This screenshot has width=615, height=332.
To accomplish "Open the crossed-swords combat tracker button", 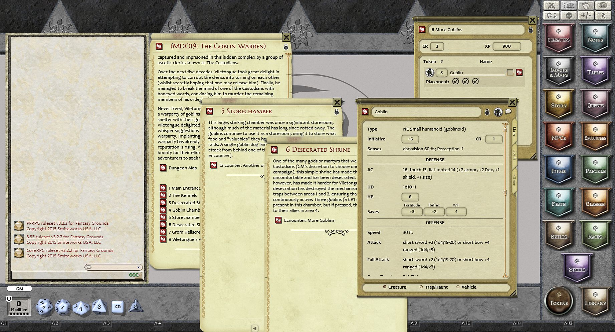I will [551, 6].
